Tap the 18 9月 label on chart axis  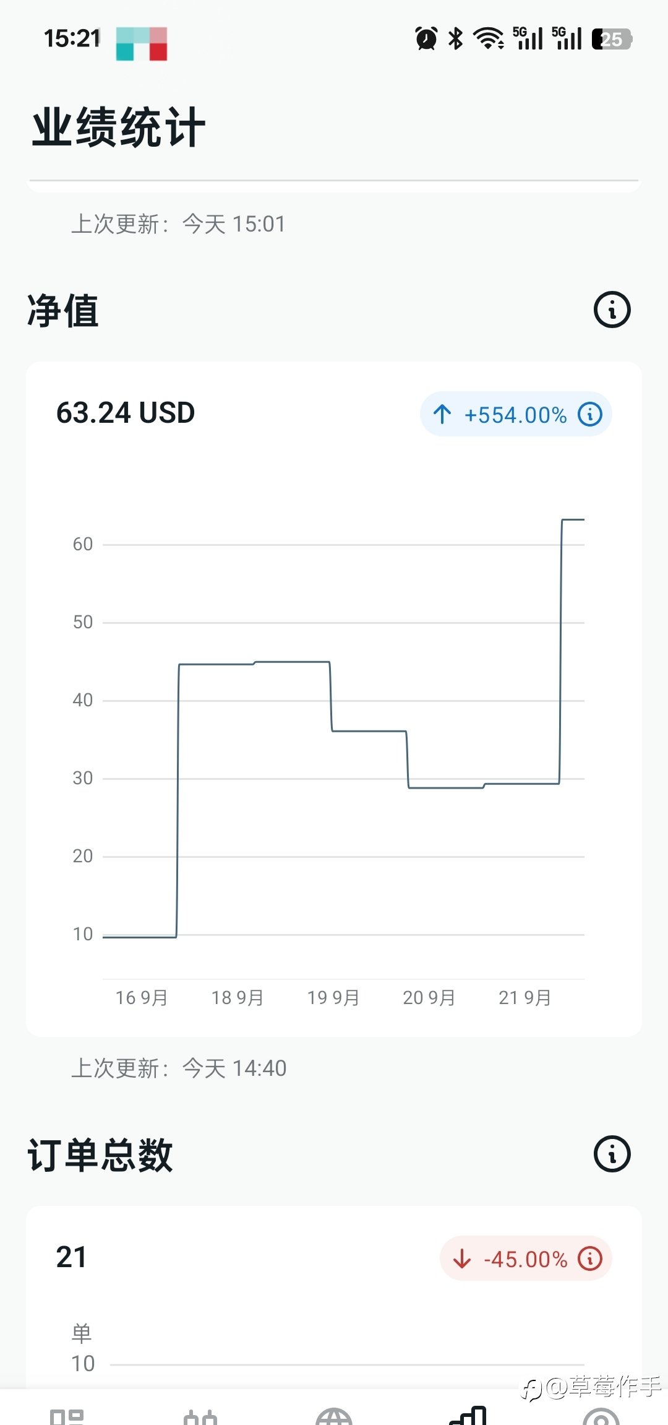[238, 997]
